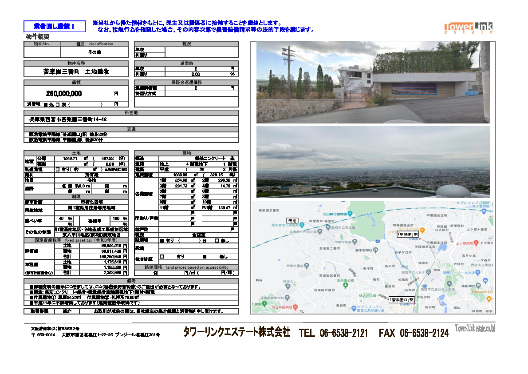Click the Tower Link estate logo
The image size is (528, 374).
point(468,28)
